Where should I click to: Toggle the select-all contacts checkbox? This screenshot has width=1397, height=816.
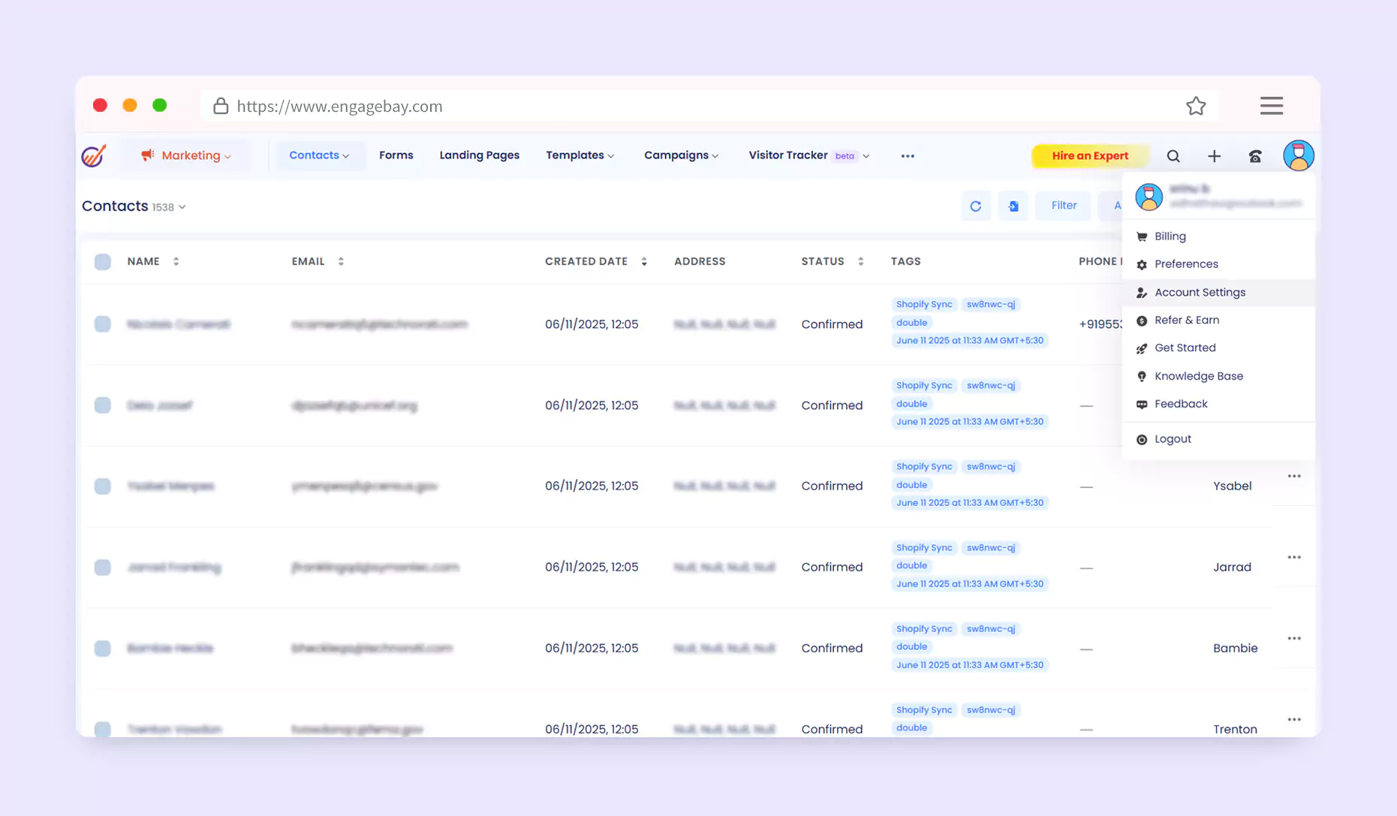[103, 262]
